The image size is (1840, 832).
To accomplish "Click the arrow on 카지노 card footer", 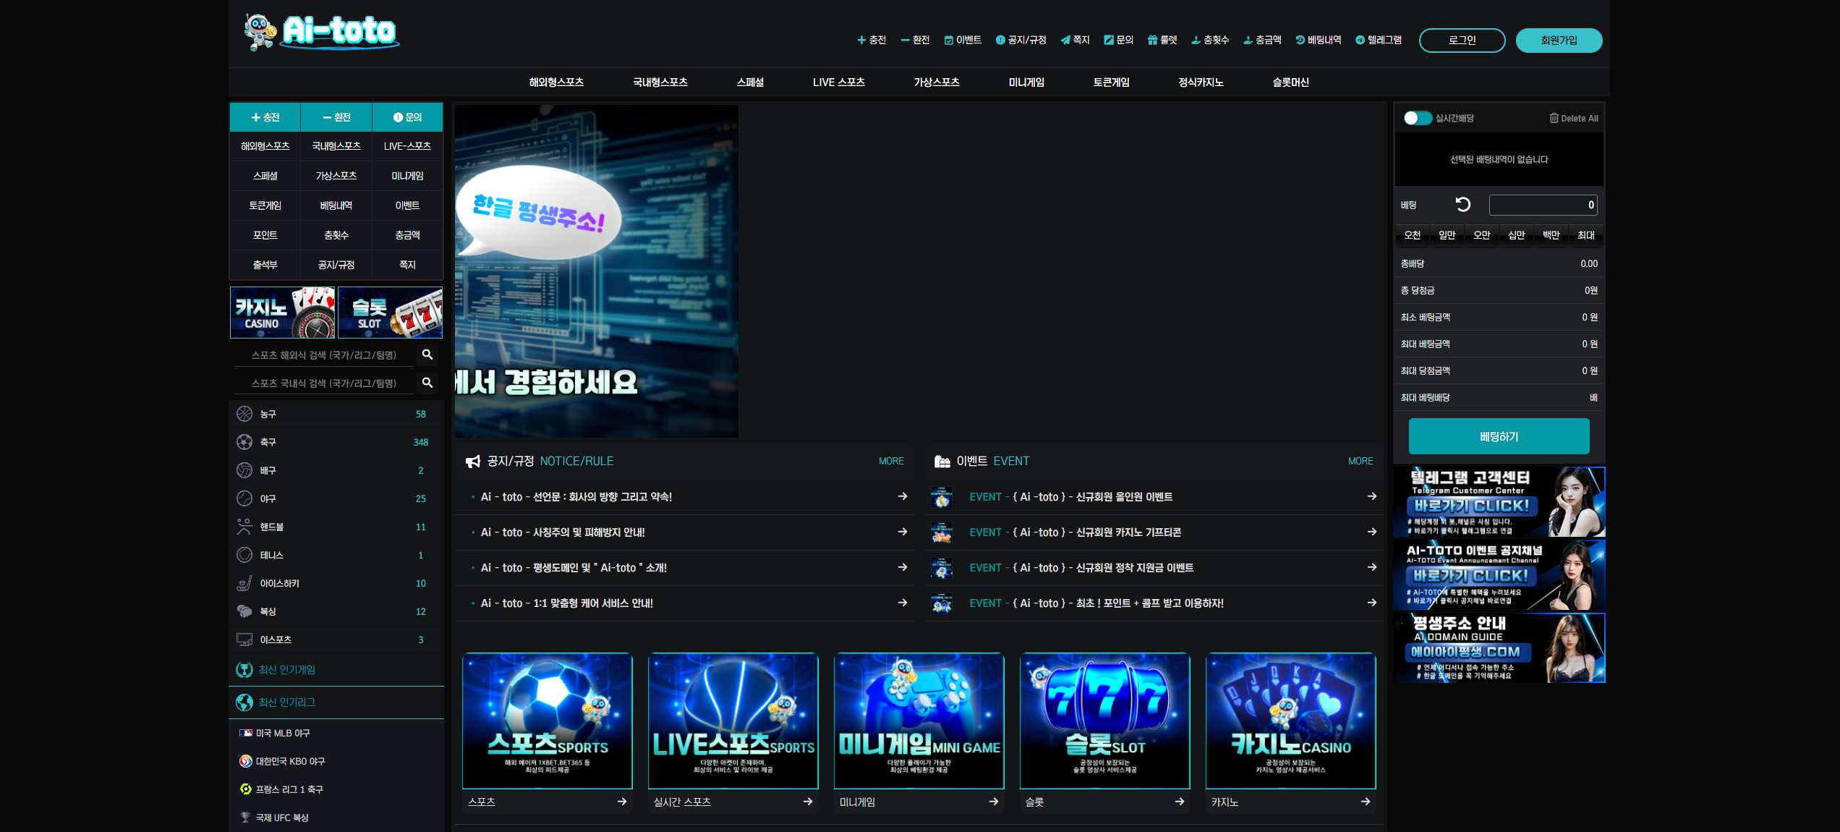I will [x=1366, y=802].
